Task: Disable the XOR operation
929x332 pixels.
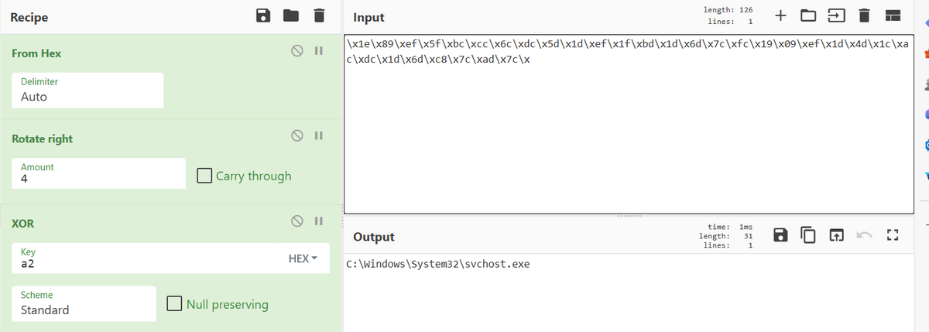Action: click(296, 222)
